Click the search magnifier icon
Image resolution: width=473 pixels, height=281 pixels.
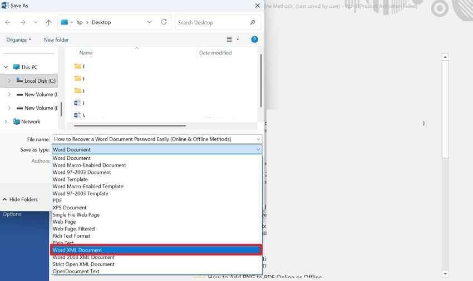(x=253, y=22)
